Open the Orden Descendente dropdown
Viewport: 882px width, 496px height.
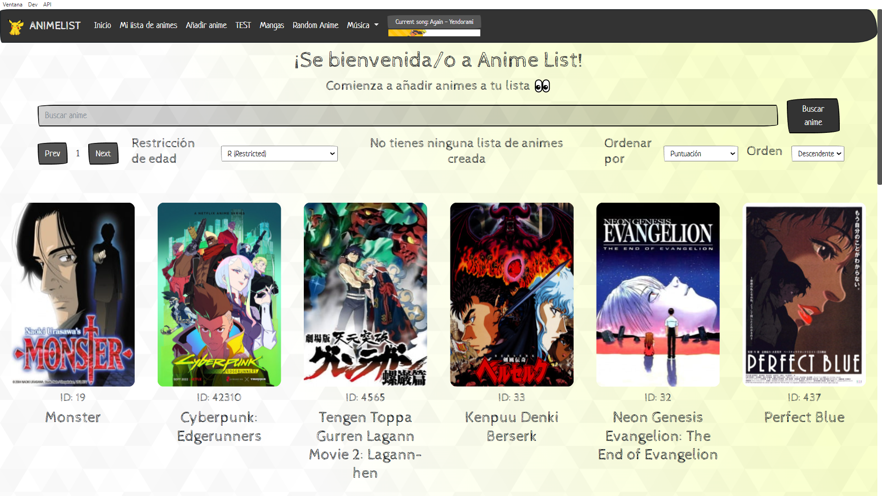click(x=818, y=154)
